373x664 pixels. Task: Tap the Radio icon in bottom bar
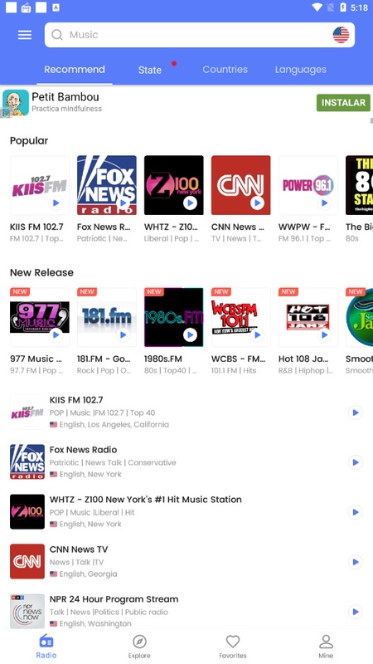pos(46,642)
